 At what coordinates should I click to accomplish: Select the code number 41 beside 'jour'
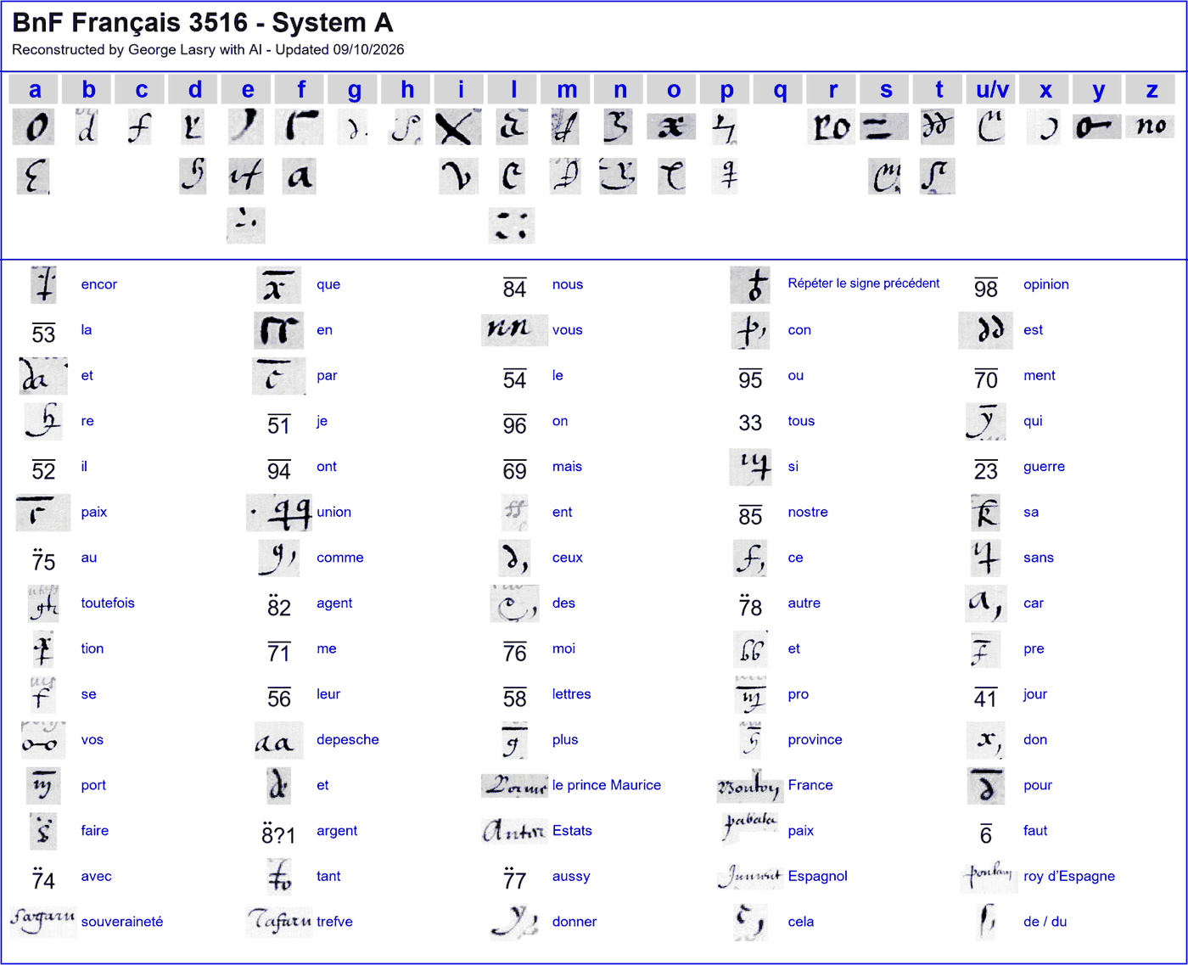(x=985, y=698)
